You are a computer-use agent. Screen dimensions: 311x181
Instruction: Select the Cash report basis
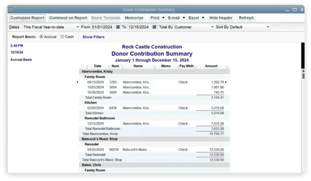[x=62, y=37]
